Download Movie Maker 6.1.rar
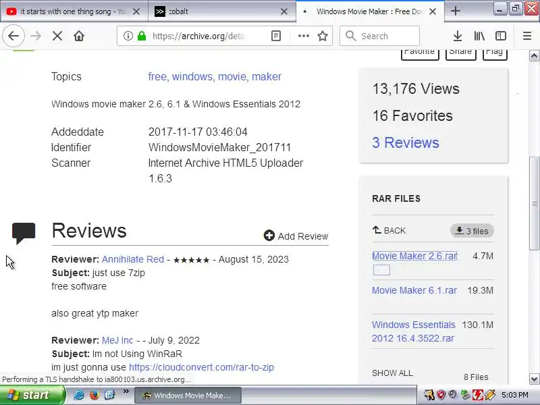The image size is (540, 405). pyautogui.click(x=414, y=290)
